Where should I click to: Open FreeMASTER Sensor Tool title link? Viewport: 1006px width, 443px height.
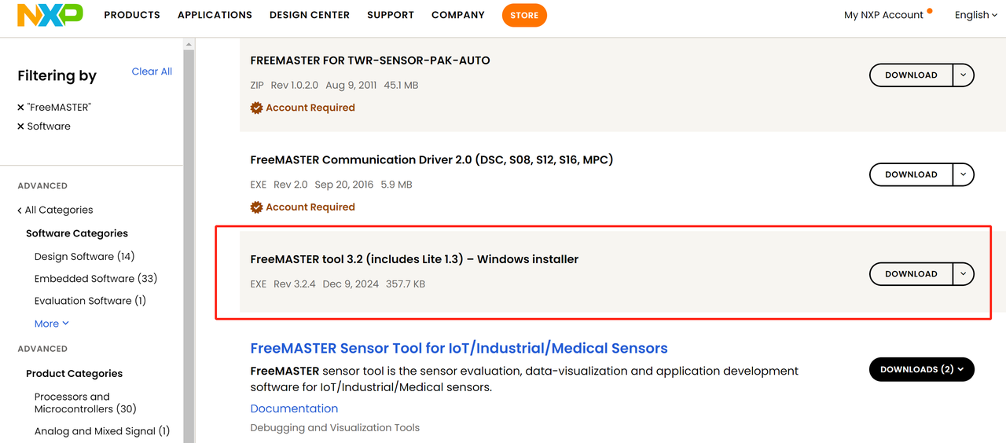point(459,348)
